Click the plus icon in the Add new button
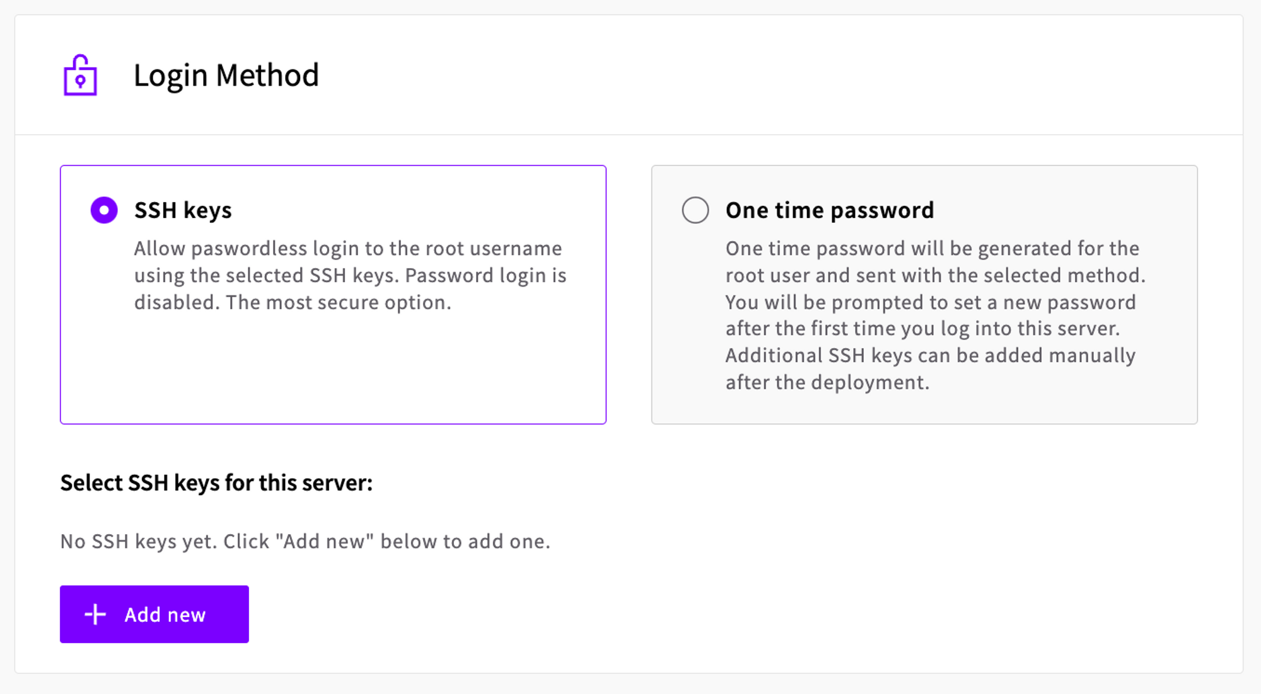 pos(95,614)
